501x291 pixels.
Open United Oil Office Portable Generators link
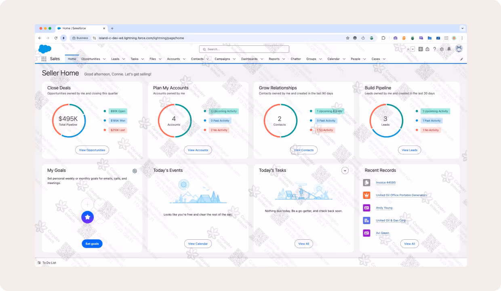401,195
